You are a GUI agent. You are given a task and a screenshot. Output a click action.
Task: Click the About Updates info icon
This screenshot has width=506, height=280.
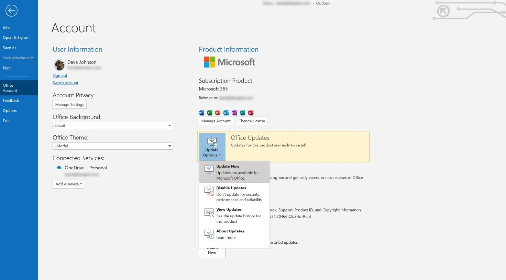click(209, 234)
